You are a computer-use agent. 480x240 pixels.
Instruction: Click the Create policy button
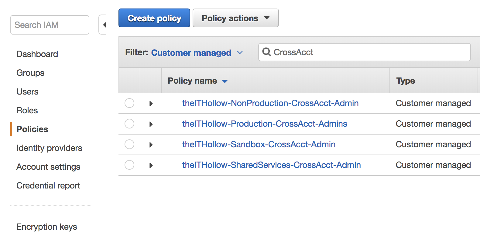pyautogui.click(x=154, y=18)
